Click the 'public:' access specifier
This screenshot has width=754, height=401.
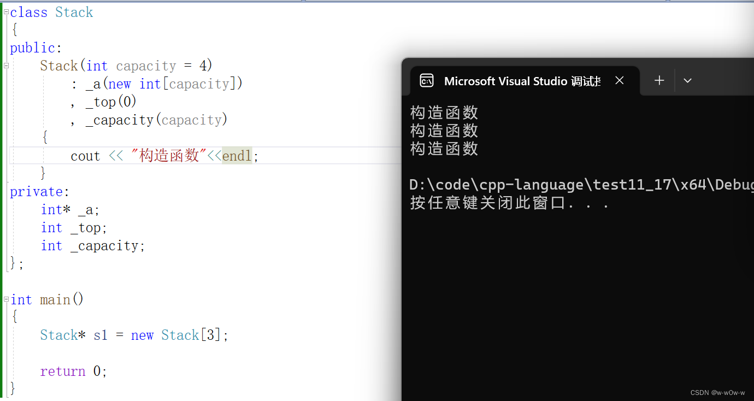(x=36, y=48)
